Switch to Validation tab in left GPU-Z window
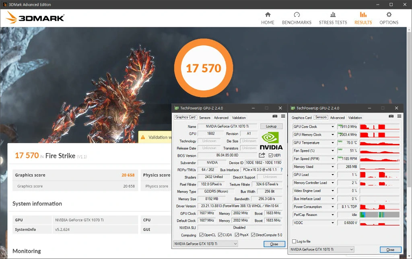412x259 pixels. point(239,118)
